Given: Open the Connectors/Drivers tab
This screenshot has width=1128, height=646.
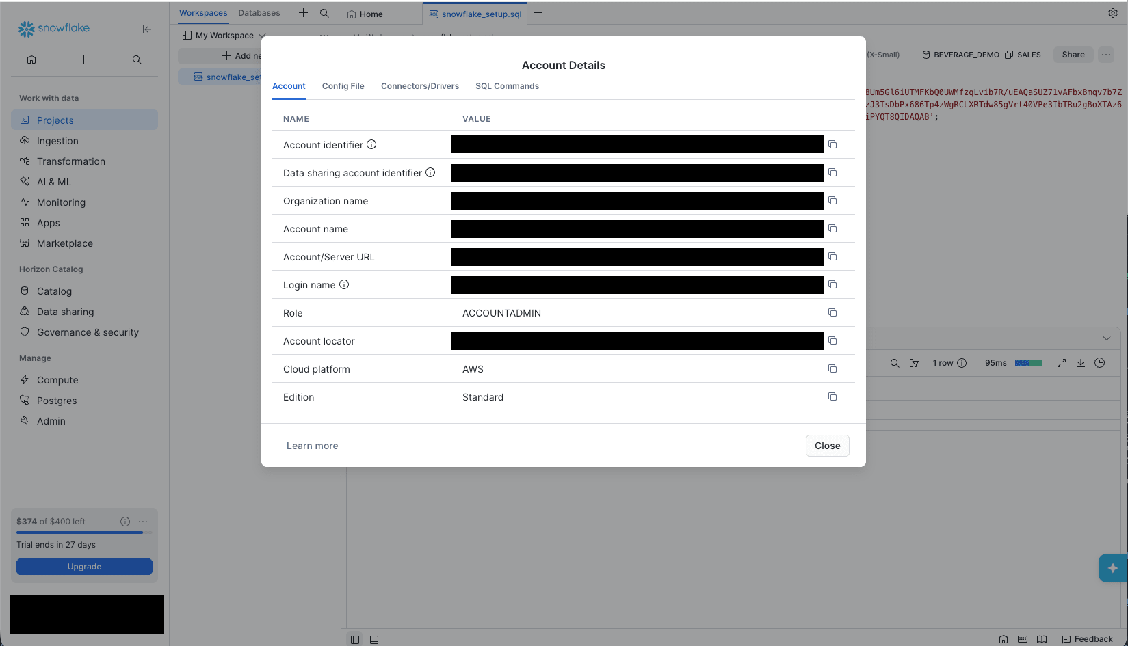Looking at the screenshot, I should (420, 86).
